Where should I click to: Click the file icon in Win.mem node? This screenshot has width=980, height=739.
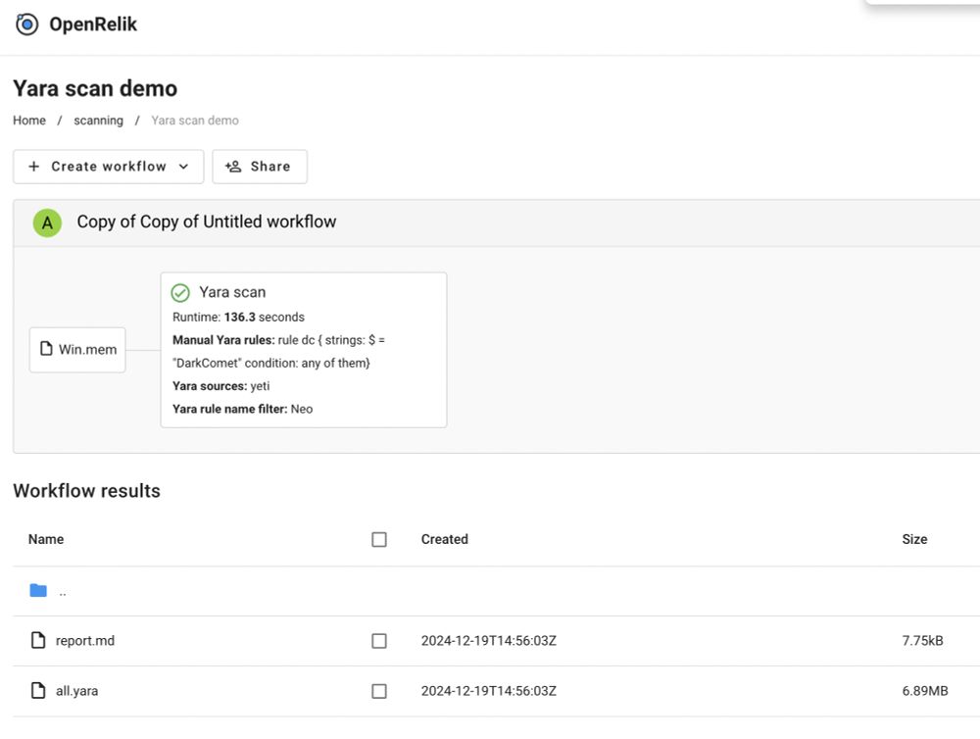[46, 349]
